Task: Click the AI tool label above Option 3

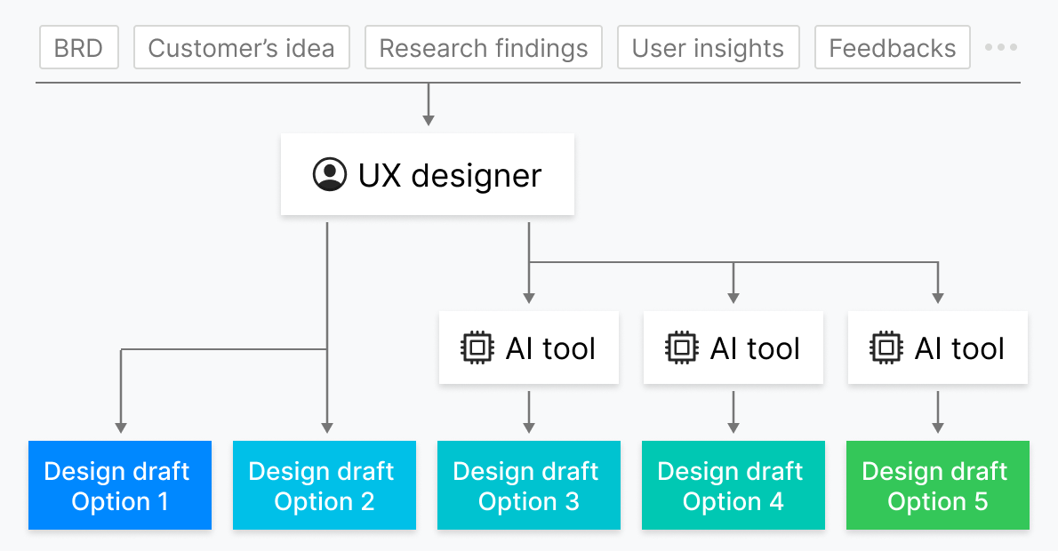Action: [x=550, y=348]
